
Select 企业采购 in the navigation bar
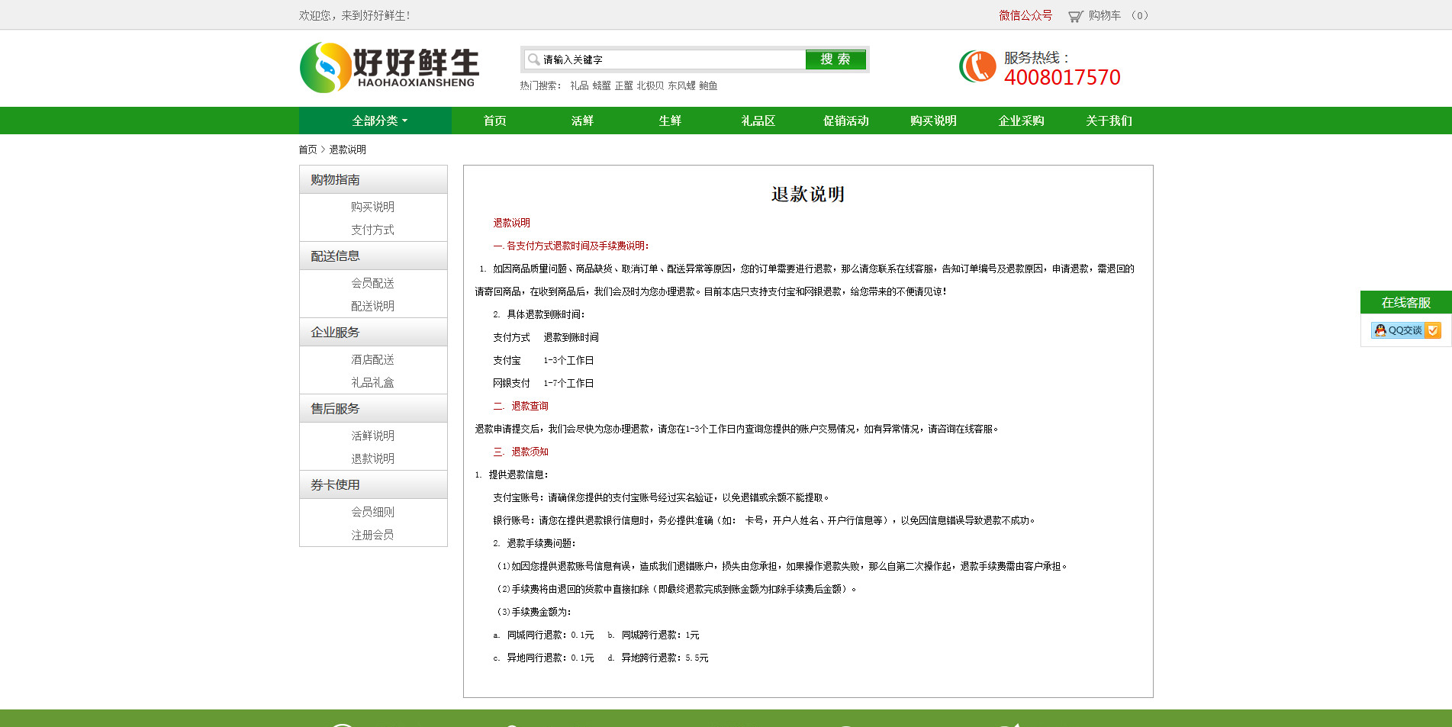tap(1021, 121)
